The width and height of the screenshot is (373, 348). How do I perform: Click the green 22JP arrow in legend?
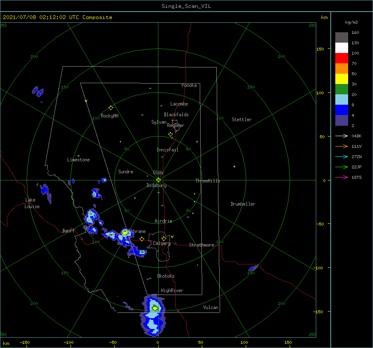(342, 167)
